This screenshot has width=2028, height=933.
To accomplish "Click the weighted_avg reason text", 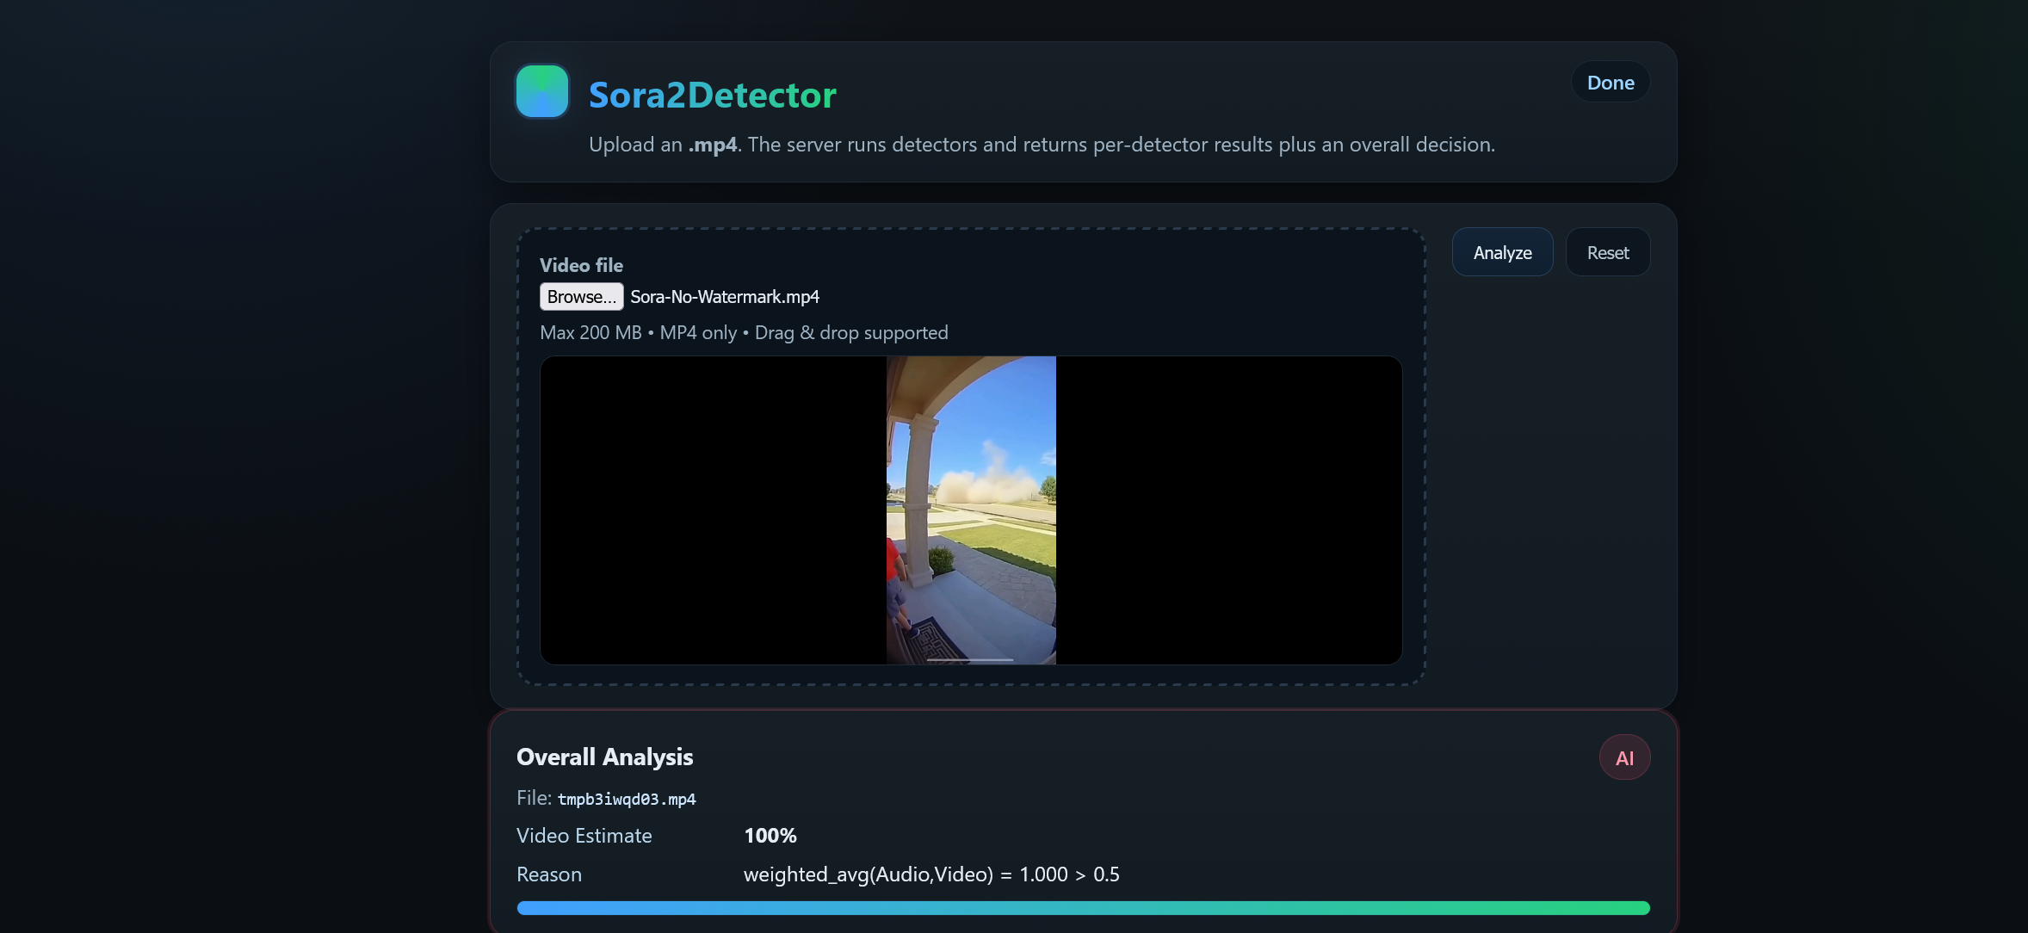I will tap(931, 874).
